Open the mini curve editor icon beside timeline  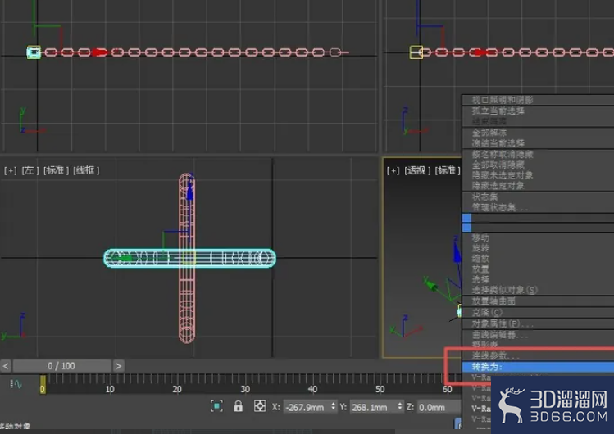[x=16, y=384]
